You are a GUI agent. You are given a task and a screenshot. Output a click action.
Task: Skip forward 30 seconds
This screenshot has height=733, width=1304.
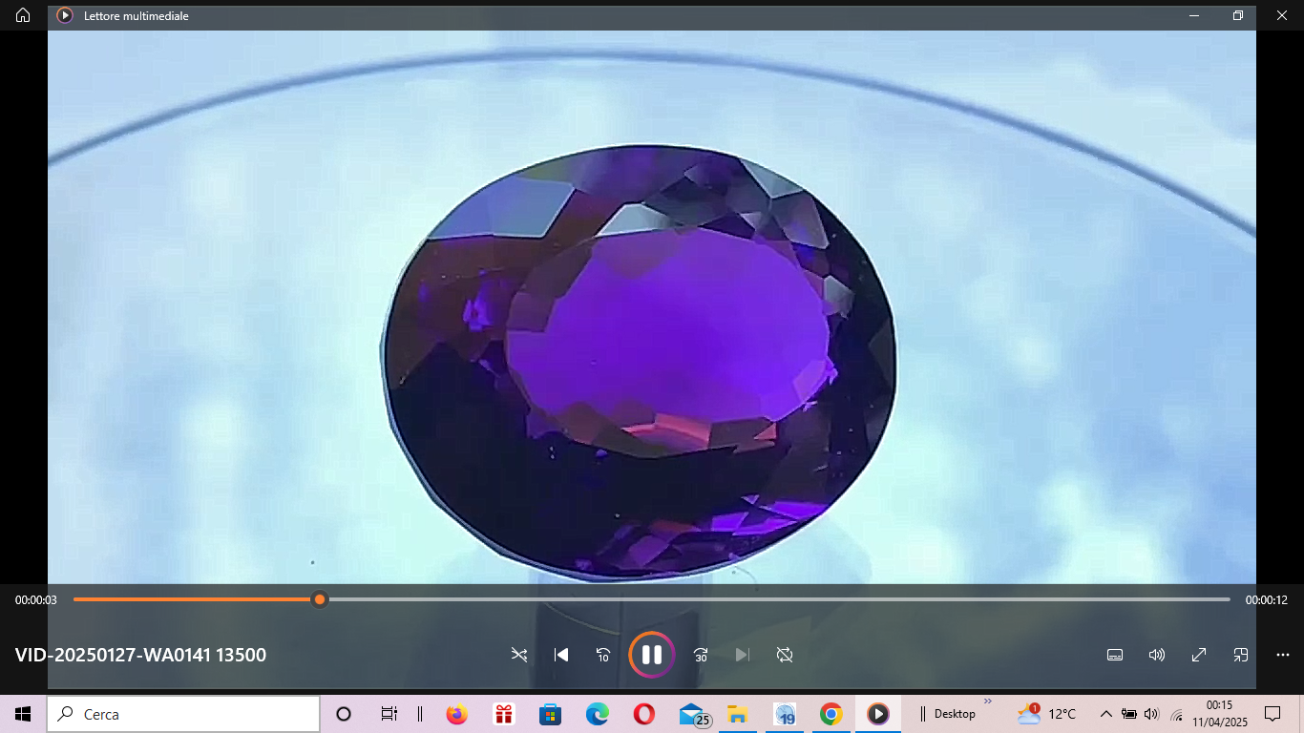tap(701, 655)
